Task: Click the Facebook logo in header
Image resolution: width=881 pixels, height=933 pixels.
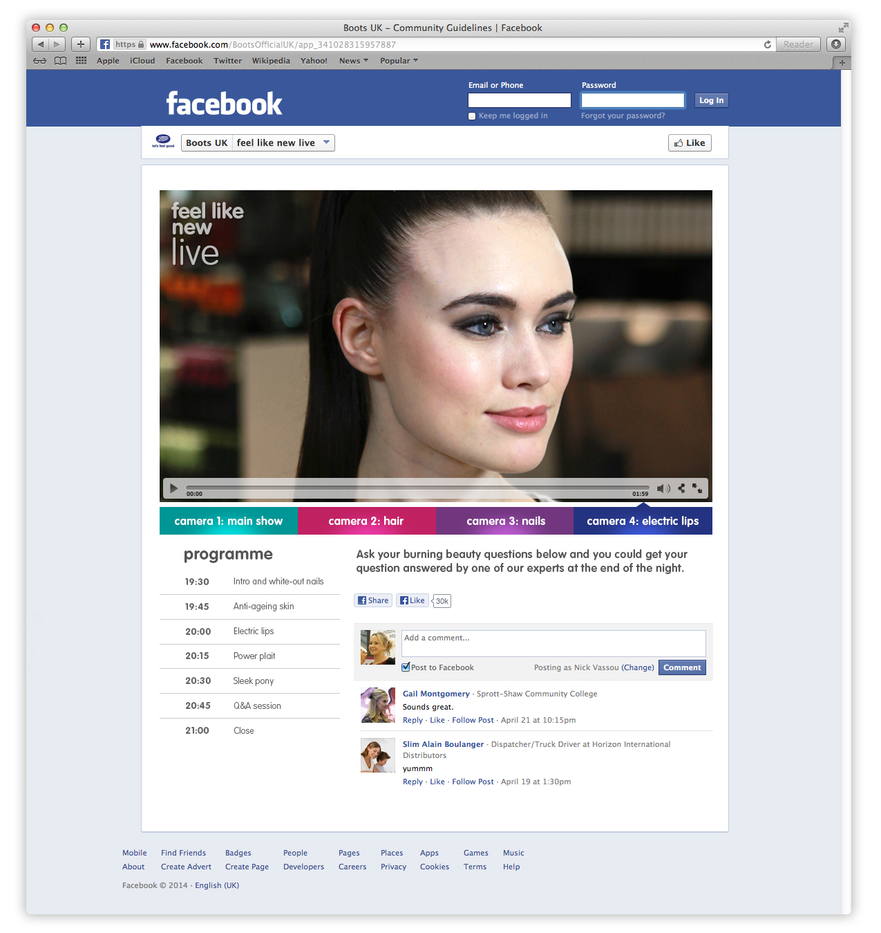Action: pos(224,104)
